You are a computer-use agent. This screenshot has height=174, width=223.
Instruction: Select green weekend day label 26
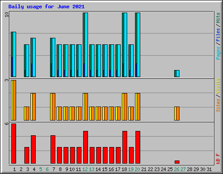(x=176, y=169)
